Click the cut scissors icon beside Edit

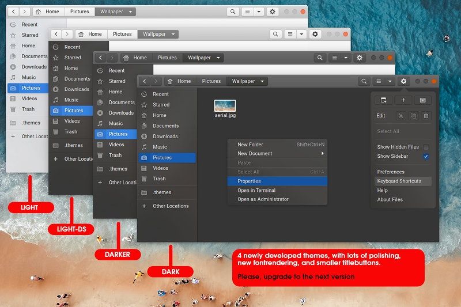400,116
